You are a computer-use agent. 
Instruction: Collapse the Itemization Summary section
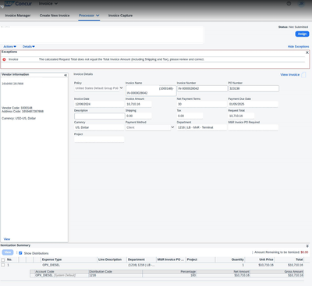click(307, 246)
